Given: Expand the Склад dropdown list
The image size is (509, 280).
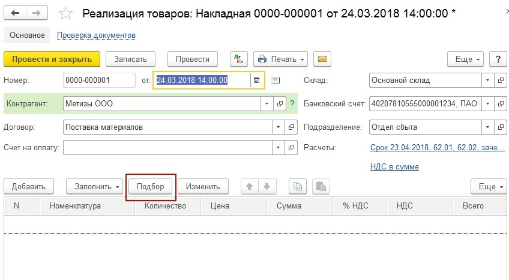Looking at the screenshot, I should [x=486, y=80].
